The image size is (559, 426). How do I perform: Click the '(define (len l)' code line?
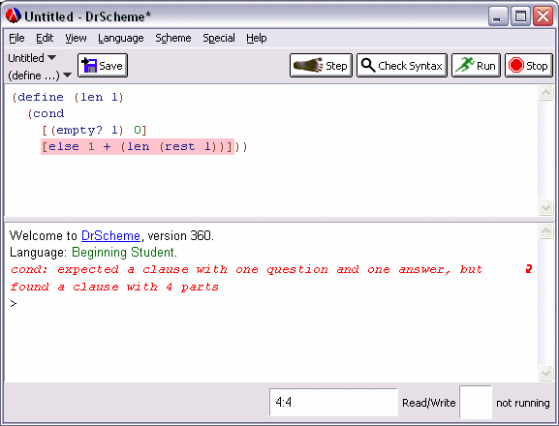coord(68,97)
